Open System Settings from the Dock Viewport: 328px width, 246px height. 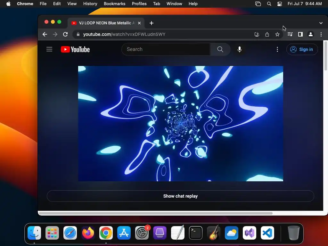point(142,233)
